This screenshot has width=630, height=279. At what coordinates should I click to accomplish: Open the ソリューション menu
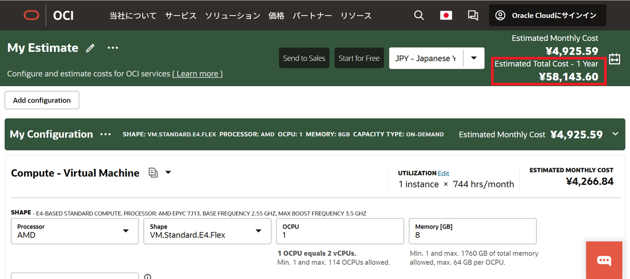[x=233, y=15]
